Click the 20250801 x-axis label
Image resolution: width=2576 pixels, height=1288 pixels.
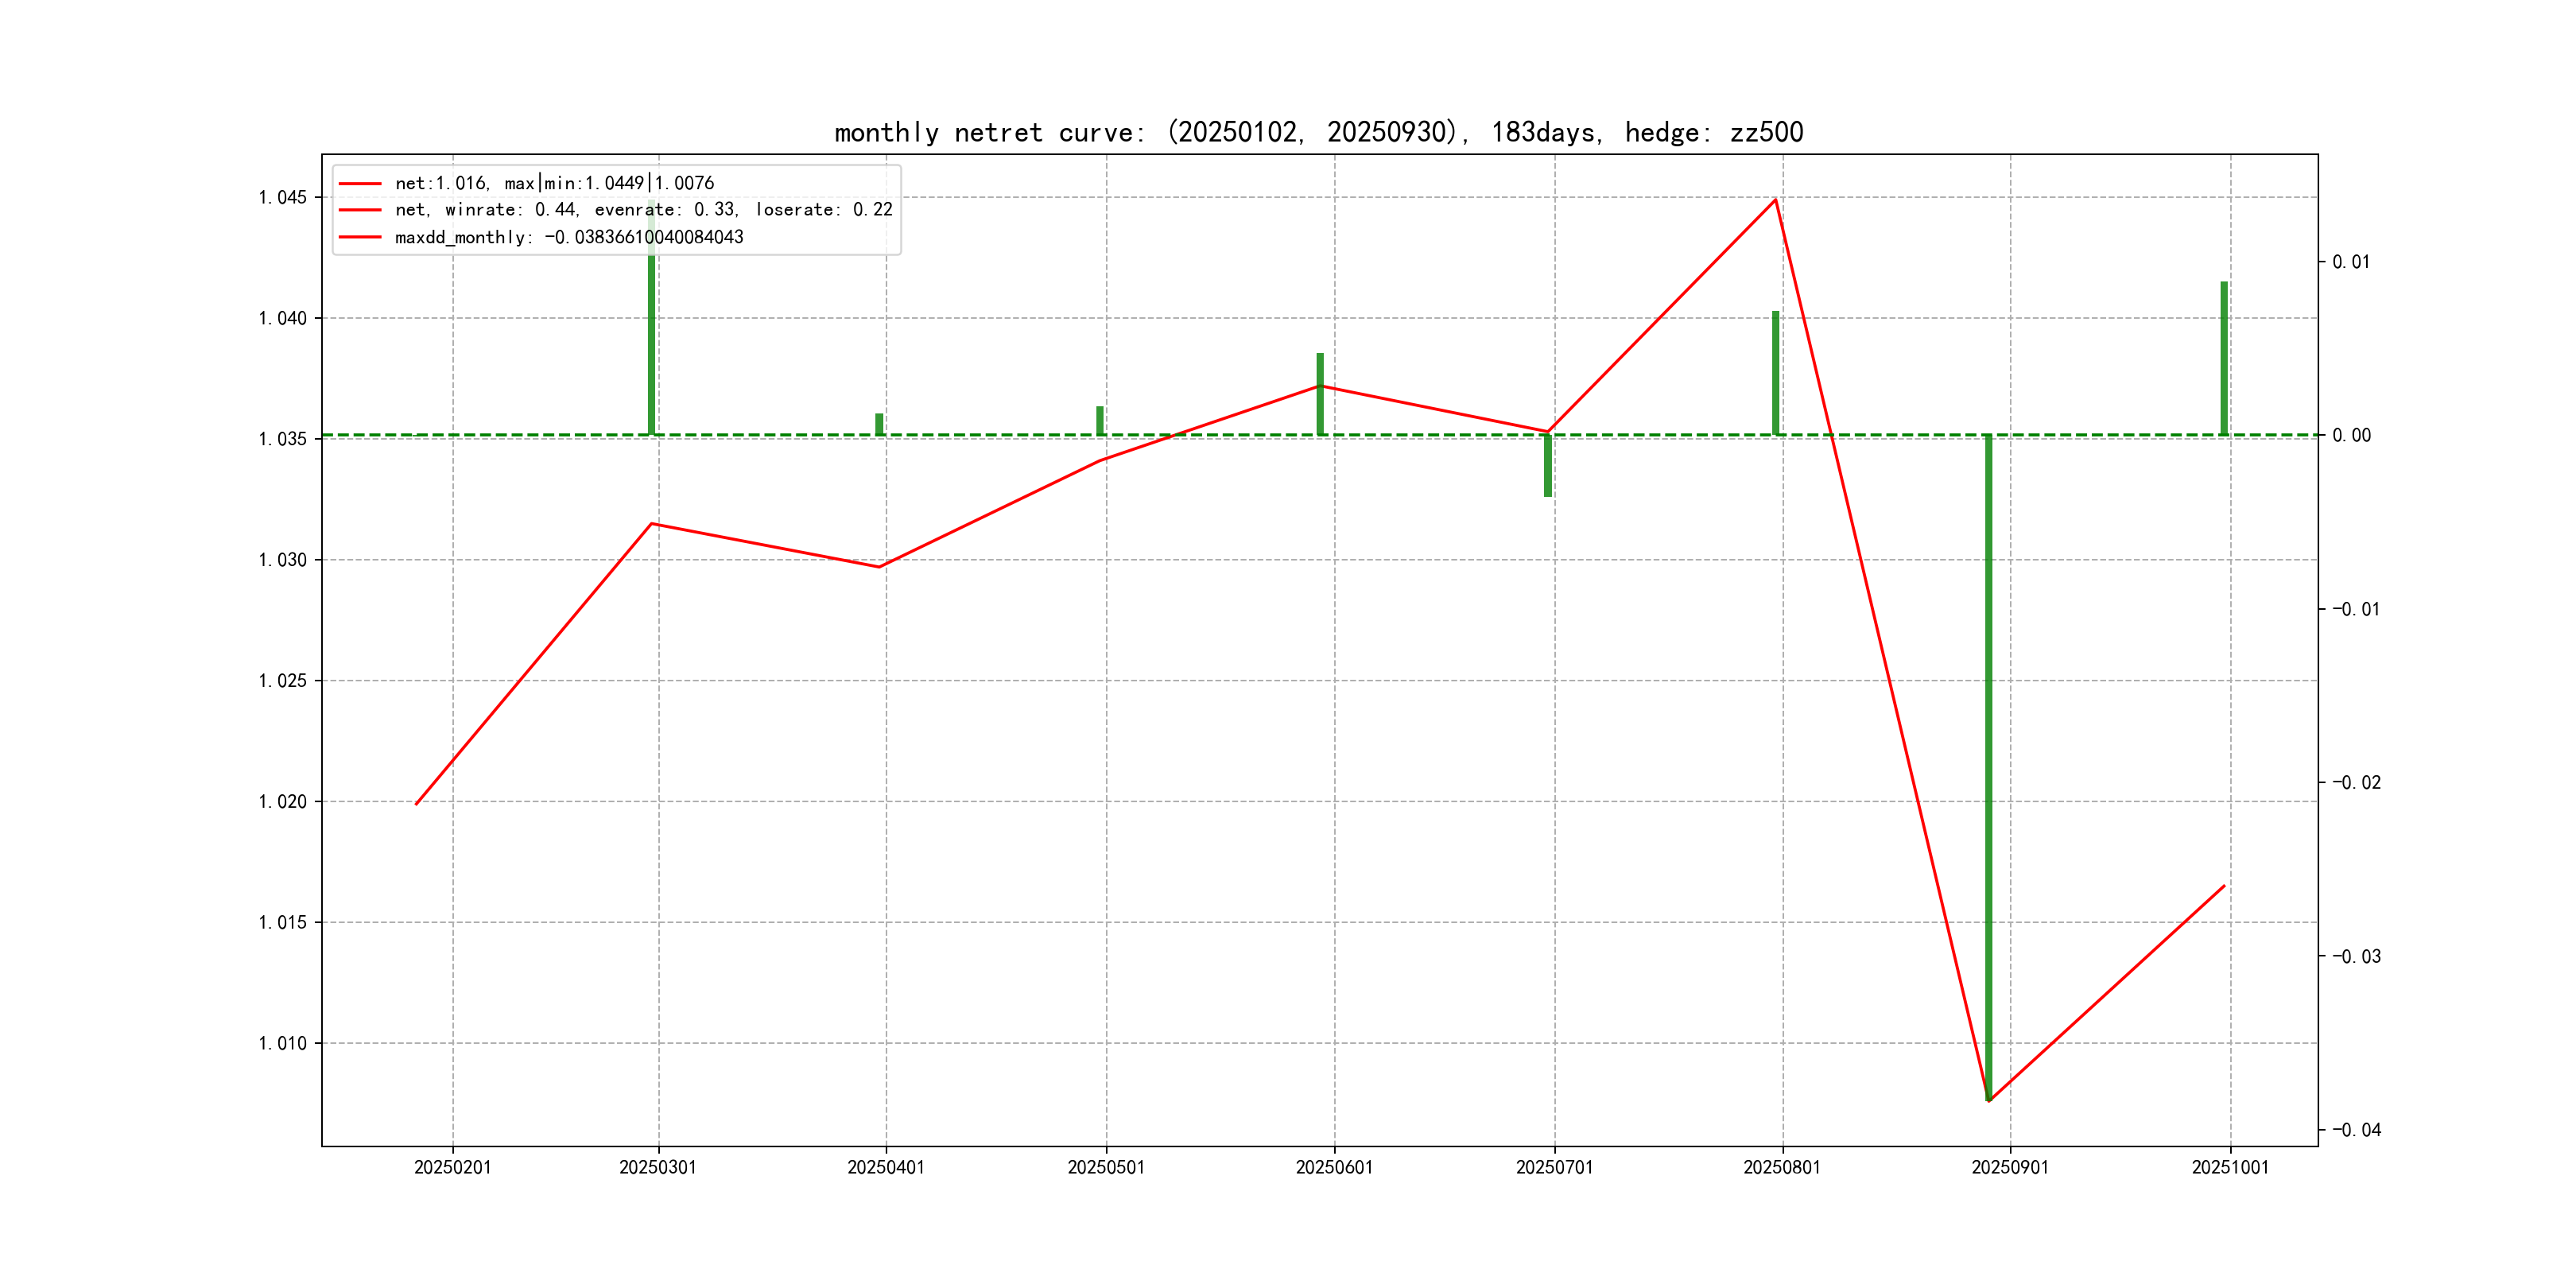[x=1782, y=1167]
